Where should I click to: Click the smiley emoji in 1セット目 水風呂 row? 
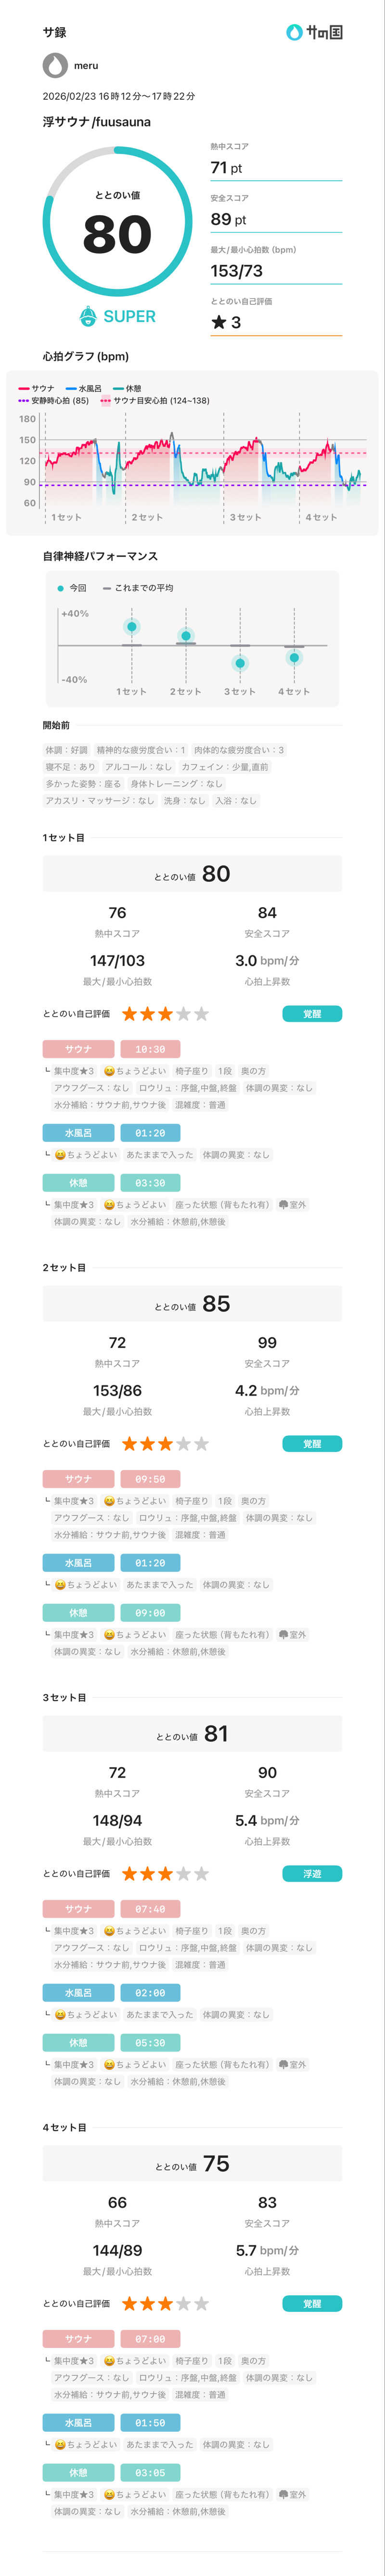(60, 1155)
